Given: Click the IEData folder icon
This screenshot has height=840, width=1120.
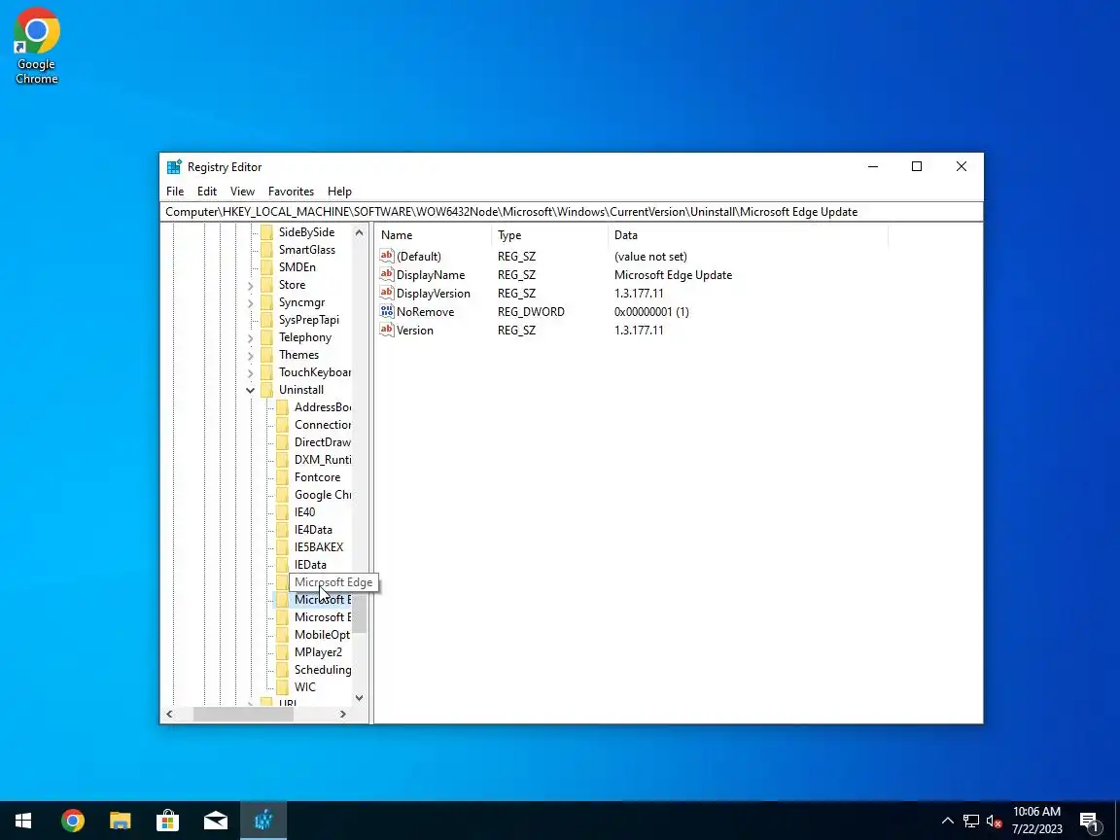Looking at the screenshot, I should (x=282, y=565).
